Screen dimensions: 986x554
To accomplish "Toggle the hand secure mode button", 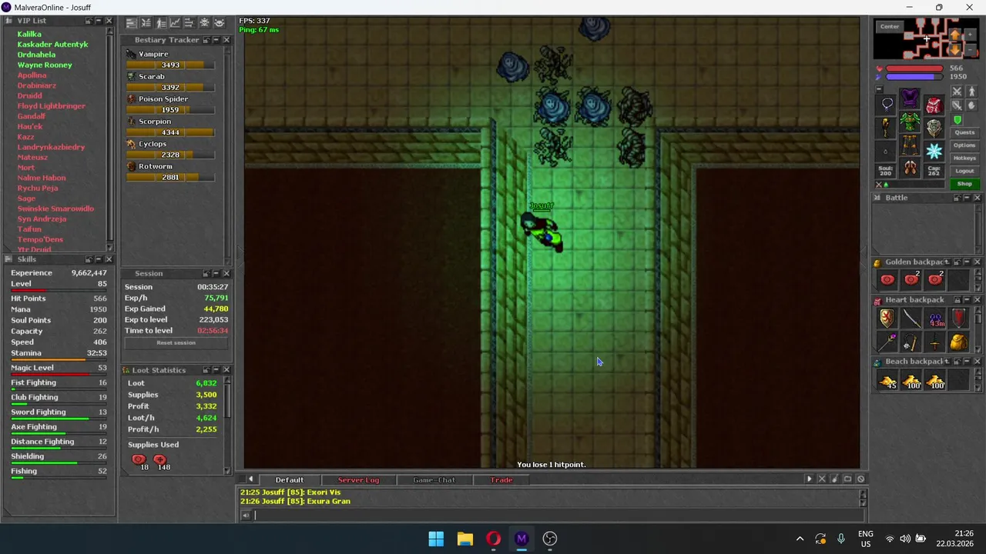I will coord(972,105).
